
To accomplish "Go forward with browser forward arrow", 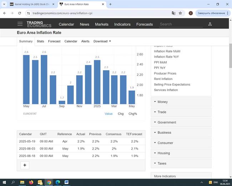I will [x=12, y=13].
